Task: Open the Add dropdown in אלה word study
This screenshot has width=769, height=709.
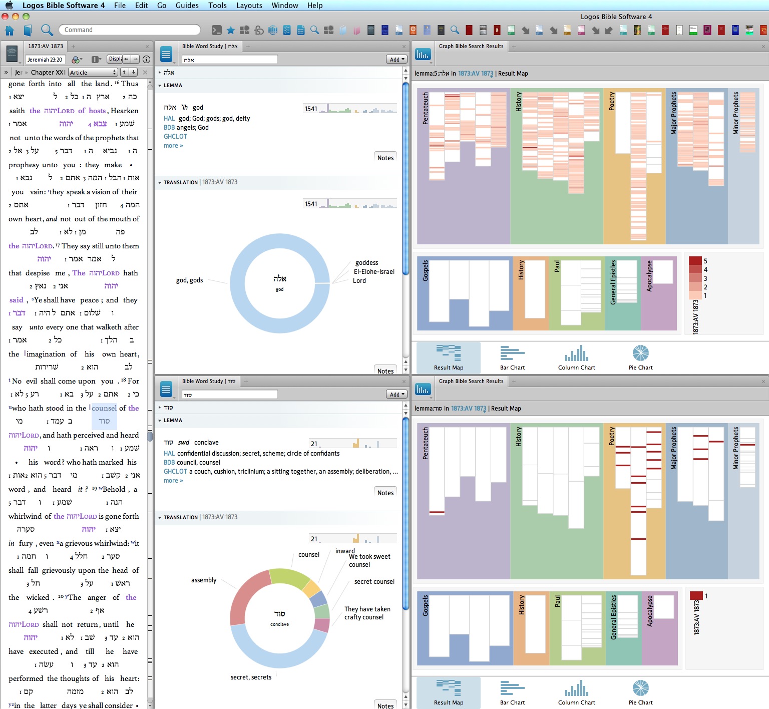Action: 397,59
